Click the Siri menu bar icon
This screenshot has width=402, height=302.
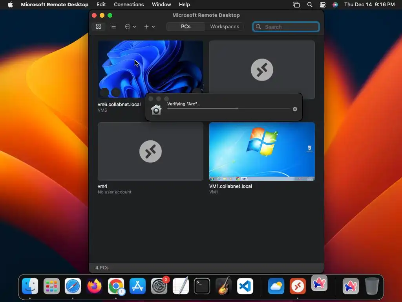pos(335,5)
